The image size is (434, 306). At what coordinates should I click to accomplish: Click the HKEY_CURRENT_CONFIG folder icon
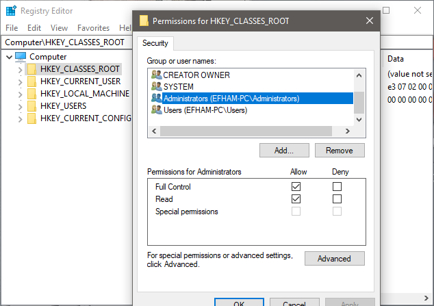[31, 118]
